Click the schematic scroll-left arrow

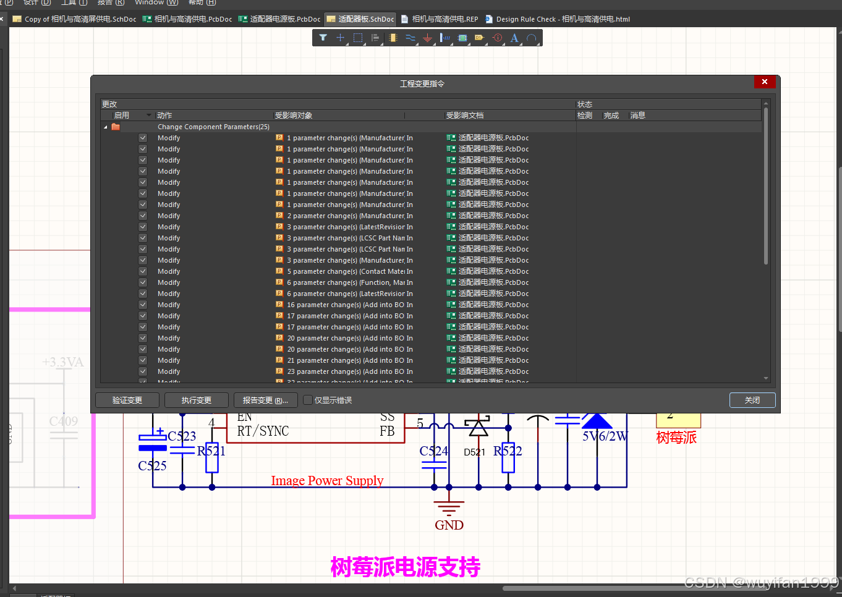tap(14, 588)
